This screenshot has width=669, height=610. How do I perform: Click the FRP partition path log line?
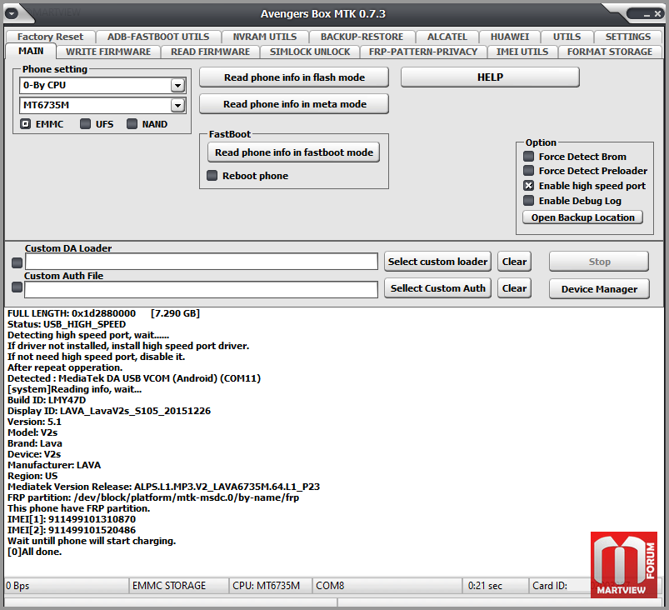coord(153,497)
